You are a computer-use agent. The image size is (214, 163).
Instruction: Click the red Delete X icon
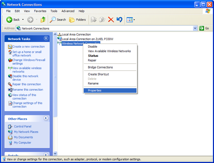coord(111,19)
